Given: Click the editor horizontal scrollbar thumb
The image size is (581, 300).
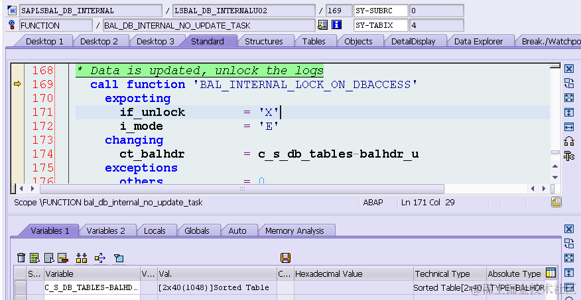Looking at the screenshot, I should 242,189.
